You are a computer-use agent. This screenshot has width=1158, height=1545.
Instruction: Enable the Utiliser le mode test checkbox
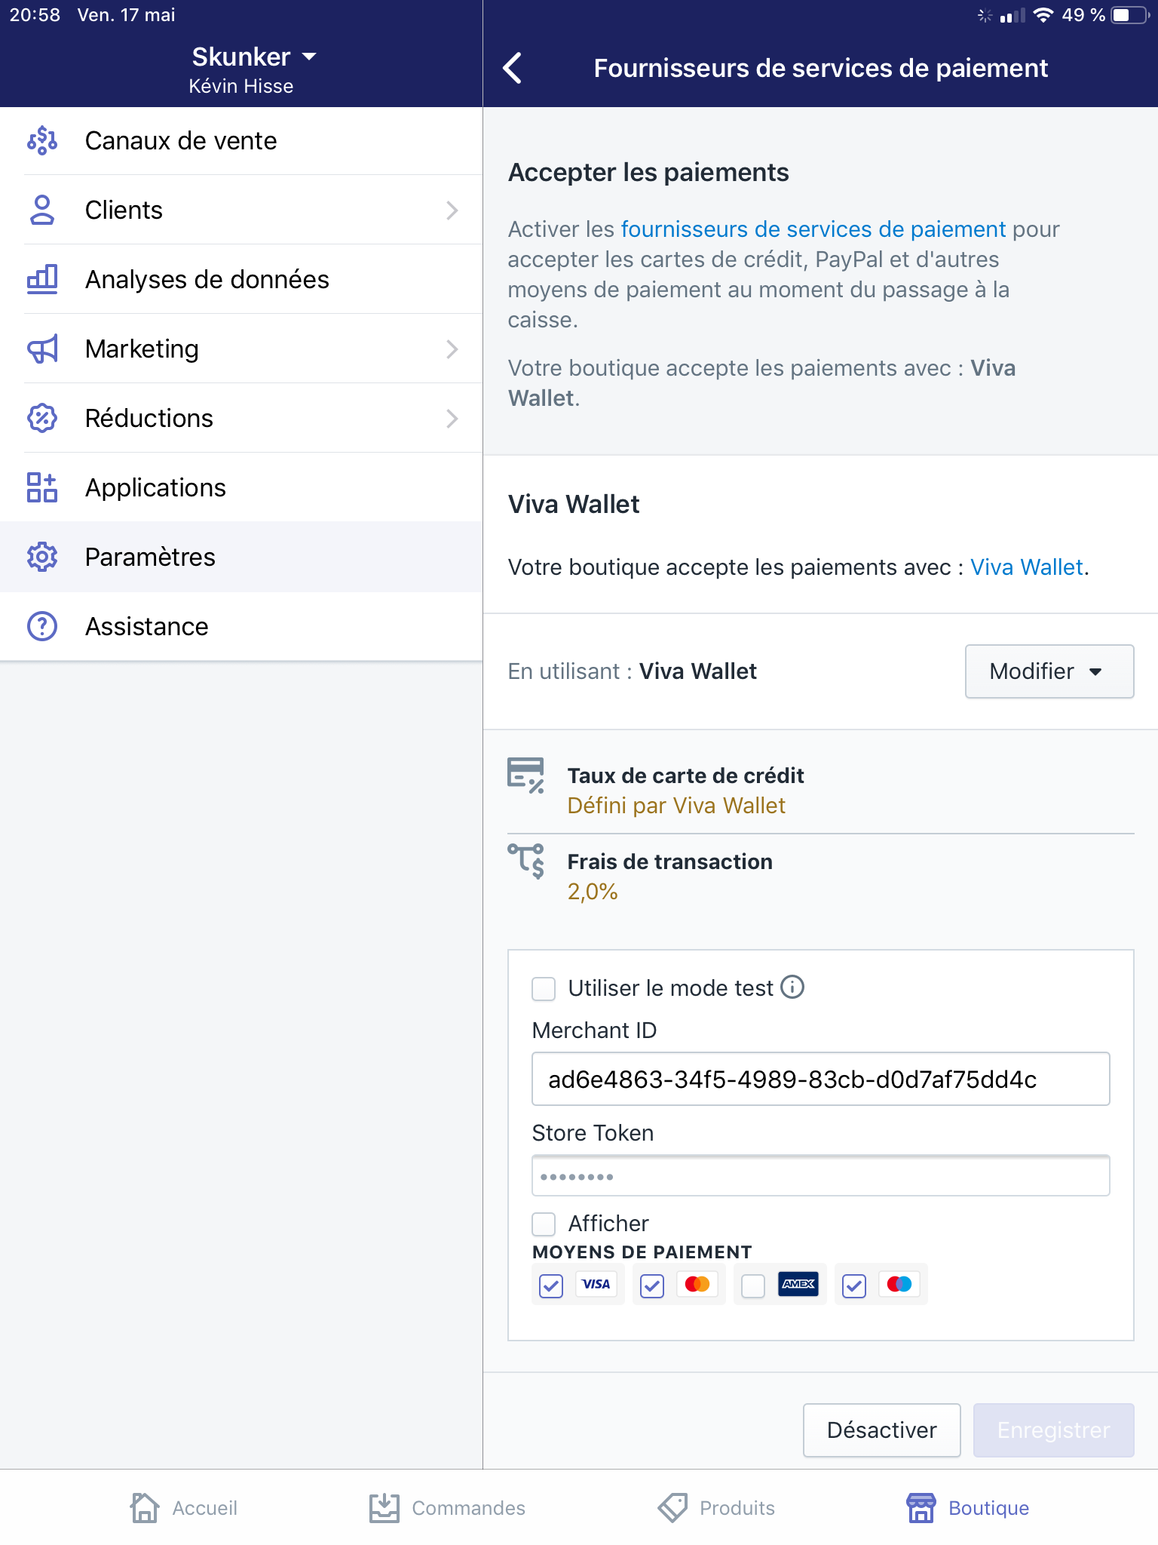click(544, 988)
